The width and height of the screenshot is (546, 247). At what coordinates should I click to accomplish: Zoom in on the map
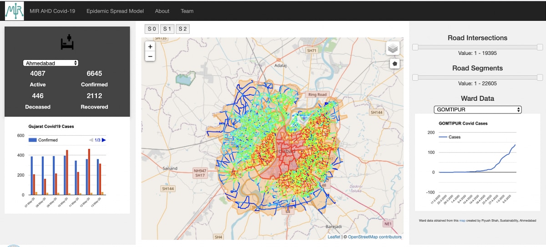click(150, 46)
